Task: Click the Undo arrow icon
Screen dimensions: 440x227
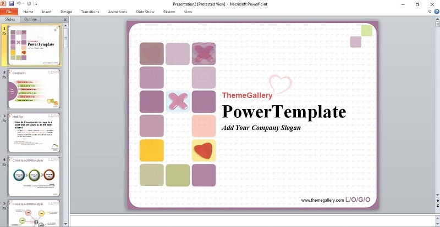Action: point(19,4)
